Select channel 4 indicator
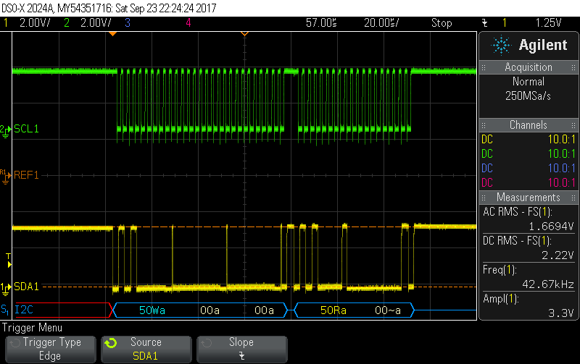This screenshot has width=580, height=364. pyautogui.click(x=188, y=23)
